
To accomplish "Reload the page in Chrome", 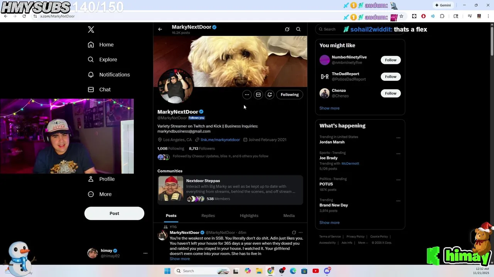I will pos(24,16).
